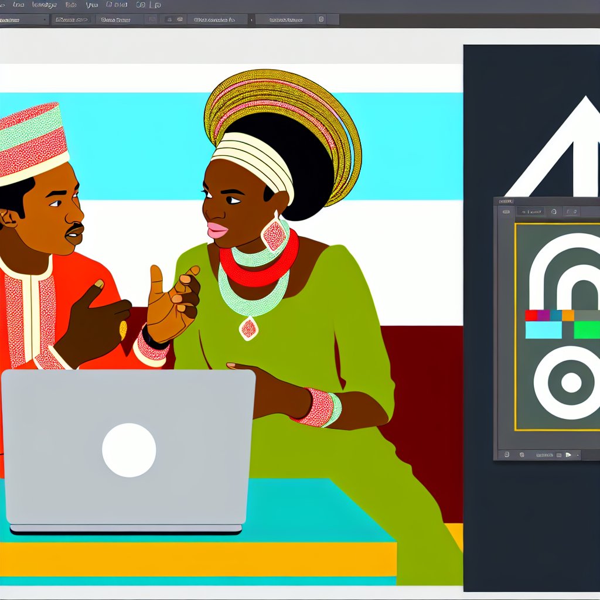600x600 pixels.
Task: Select the green color swatch in the panel
Action: click(587, 330)
